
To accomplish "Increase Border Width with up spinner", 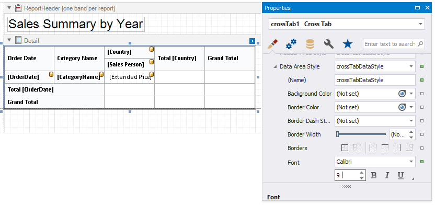I will (x=411, y=132).
